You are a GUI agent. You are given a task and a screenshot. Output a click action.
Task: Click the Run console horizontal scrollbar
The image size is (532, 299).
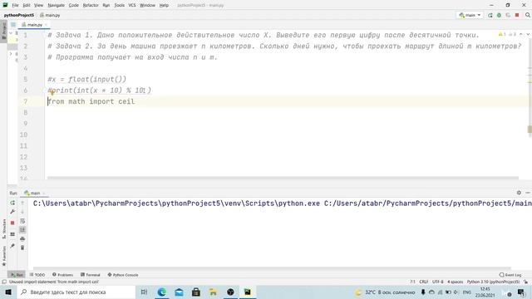pos(272,268)
